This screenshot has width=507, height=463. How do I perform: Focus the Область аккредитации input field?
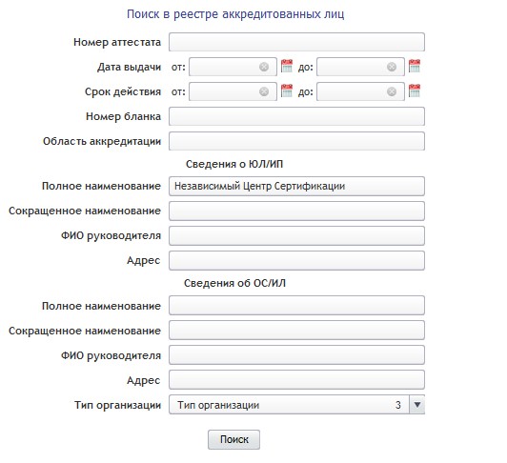(296, 141)
